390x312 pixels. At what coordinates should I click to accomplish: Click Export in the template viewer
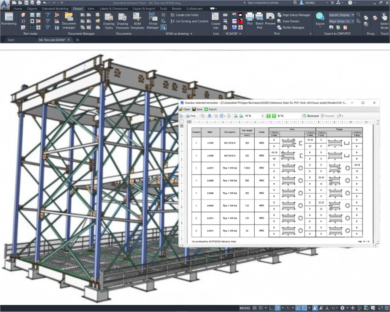click(x=211, y=109)
